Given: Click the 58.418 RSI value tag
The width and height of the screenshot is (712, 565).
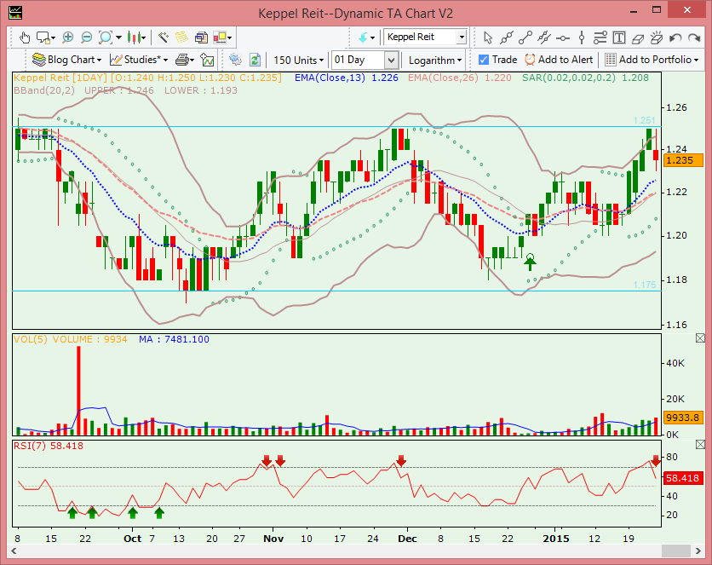Looking at the screenshot, I should click(683, 478).
